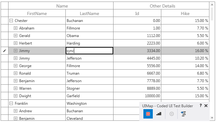Select the Buchanan cell in Chester's row
The image size is (216, 122).
tap(89, 21)
